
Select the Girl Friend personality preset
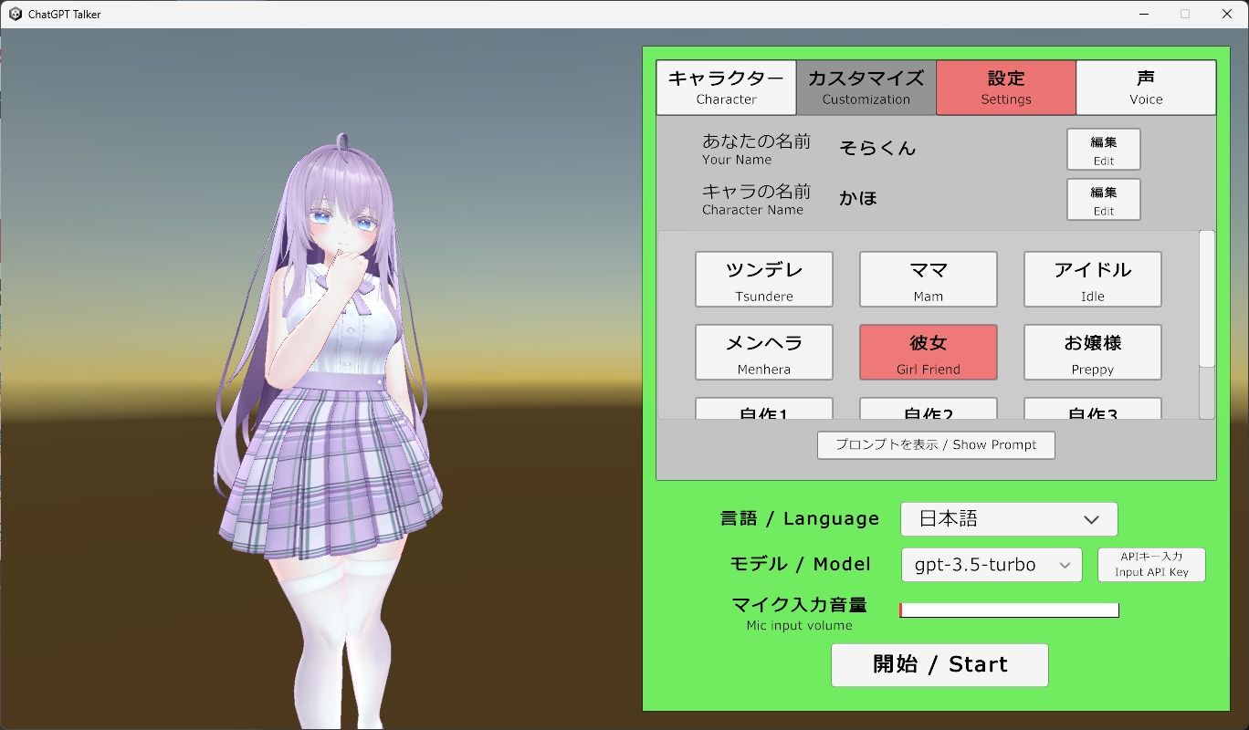click(x=928, y=352)
